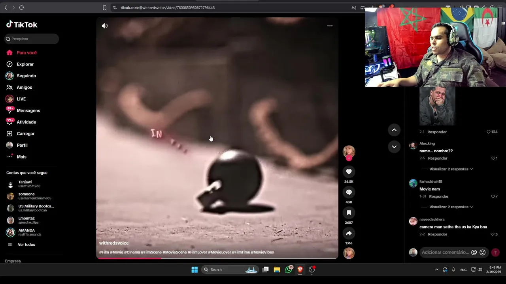This screenshot has height=284, width=506.
Task: Open the Para você feed
Action: (26, 52)
